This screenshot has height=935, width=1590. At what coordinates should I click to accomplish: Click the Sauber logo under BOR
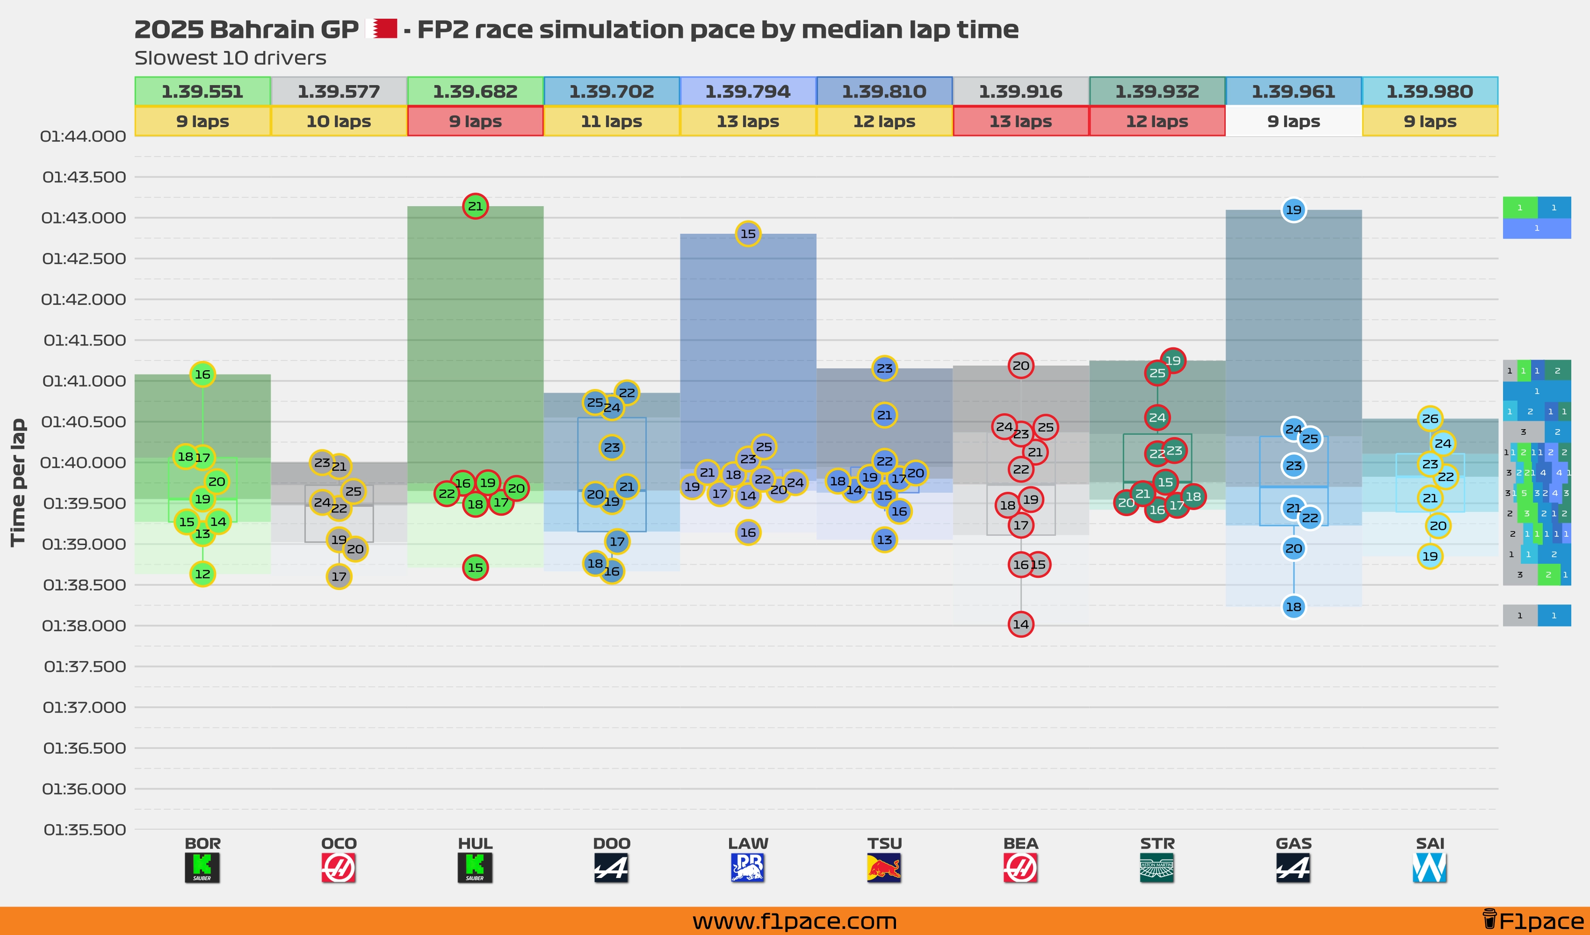202,868
